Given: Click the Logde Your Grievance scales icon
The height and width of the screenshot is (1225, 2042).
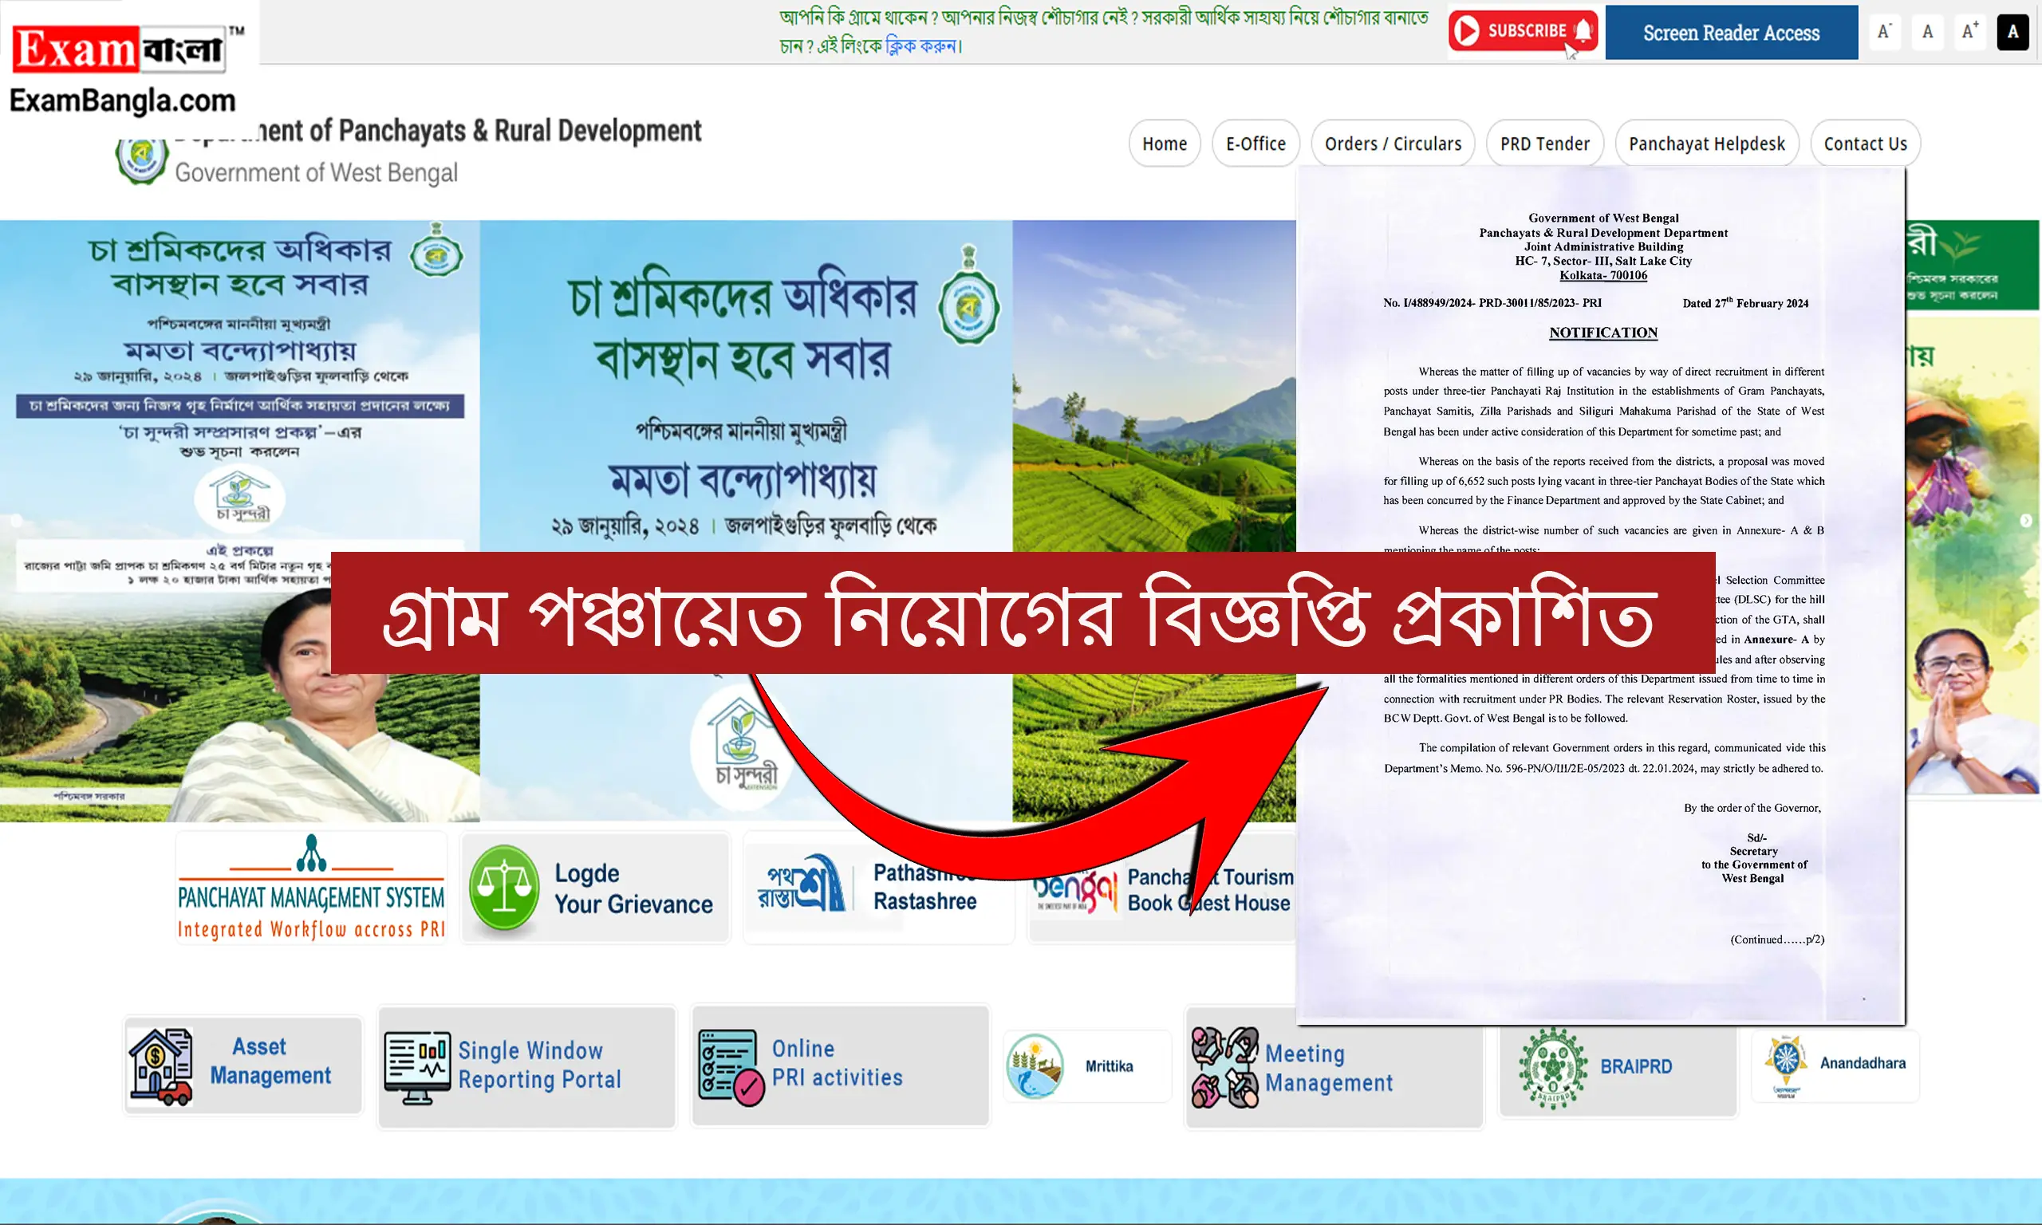Looking at the screenshot, I should pyautogui.click(x=503, y=889).
